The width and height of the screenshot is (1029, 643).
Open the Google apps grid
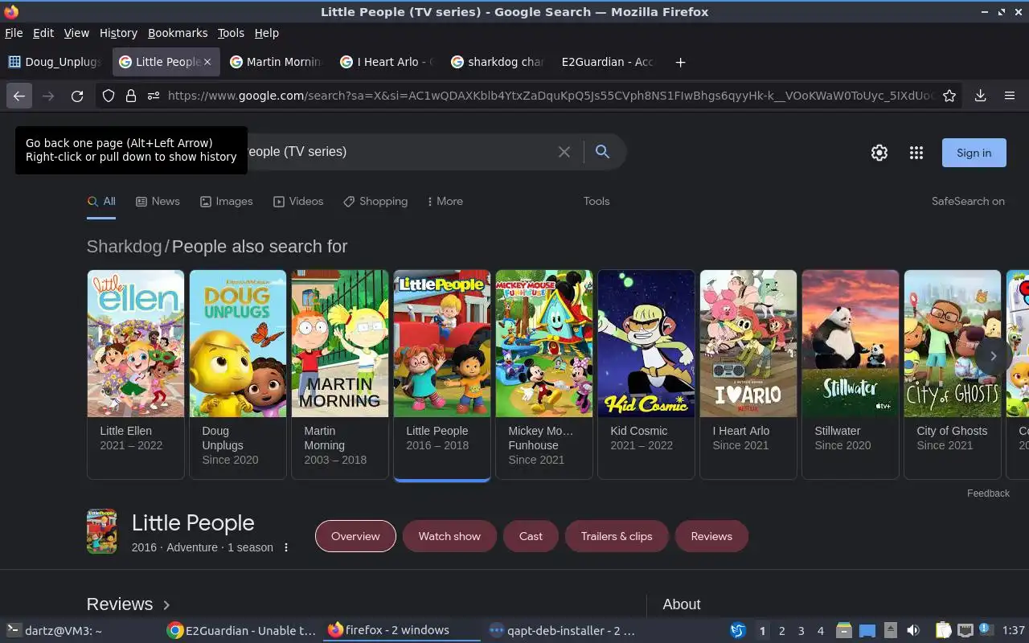click(916, 153)
